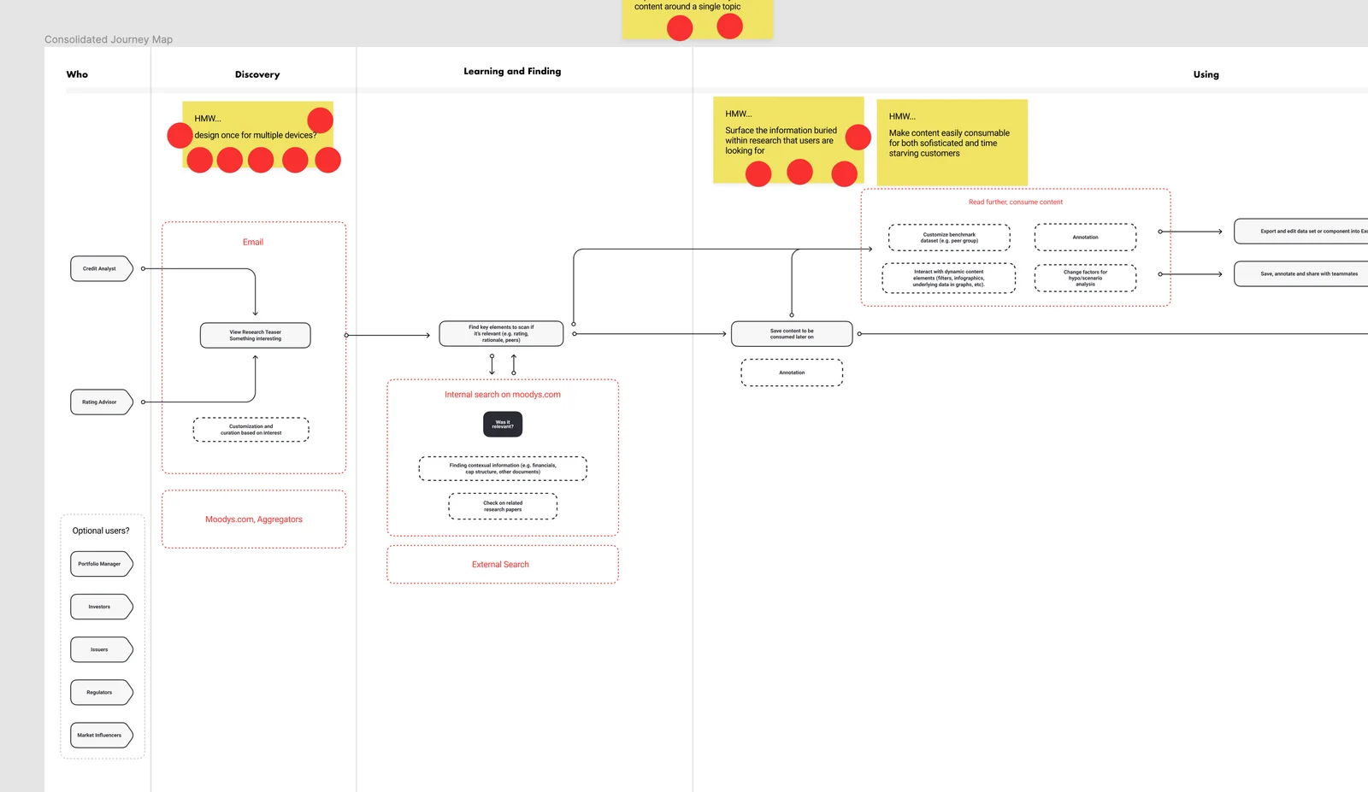Select the 'Find key elements to scan' node
1368x792 pixels.
pos(501,333)
